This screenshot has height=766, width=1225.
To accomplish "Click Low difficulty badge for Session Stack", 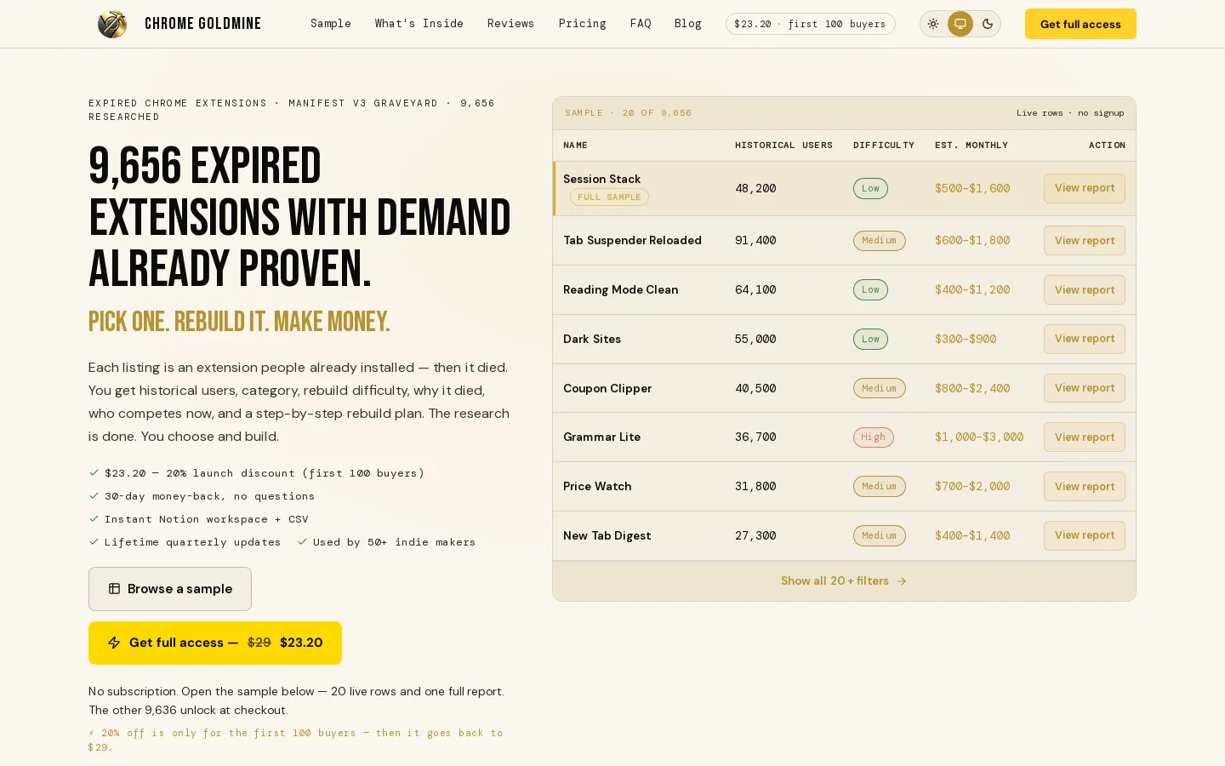I will click(870, 189).
